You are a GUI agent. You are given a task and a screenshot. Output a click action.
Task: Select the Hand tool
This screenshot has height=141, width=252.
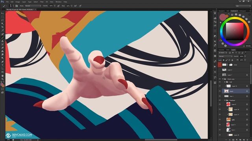[2, 76]
